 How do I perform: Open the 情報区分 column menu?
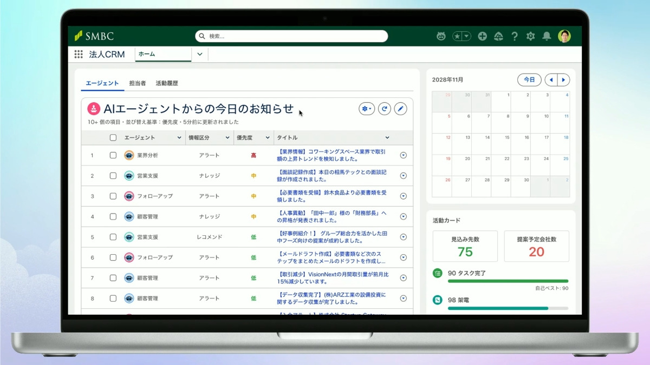[226, 138]
